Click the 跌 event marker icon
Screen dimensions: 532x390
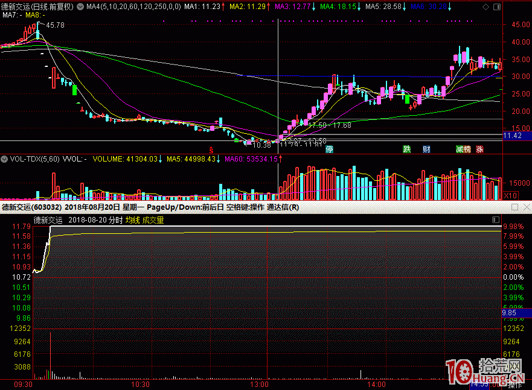pos(407,149)
